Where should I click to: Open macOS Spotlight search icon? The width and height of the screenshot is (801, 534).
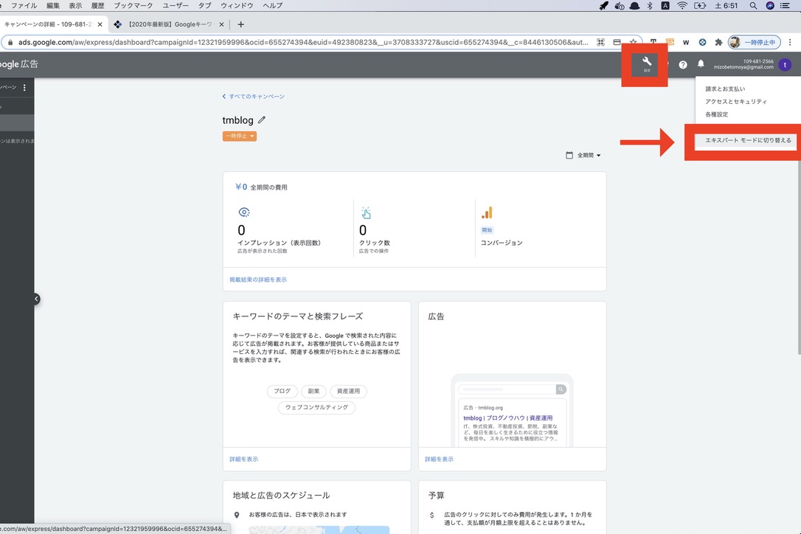pos(753,6)
